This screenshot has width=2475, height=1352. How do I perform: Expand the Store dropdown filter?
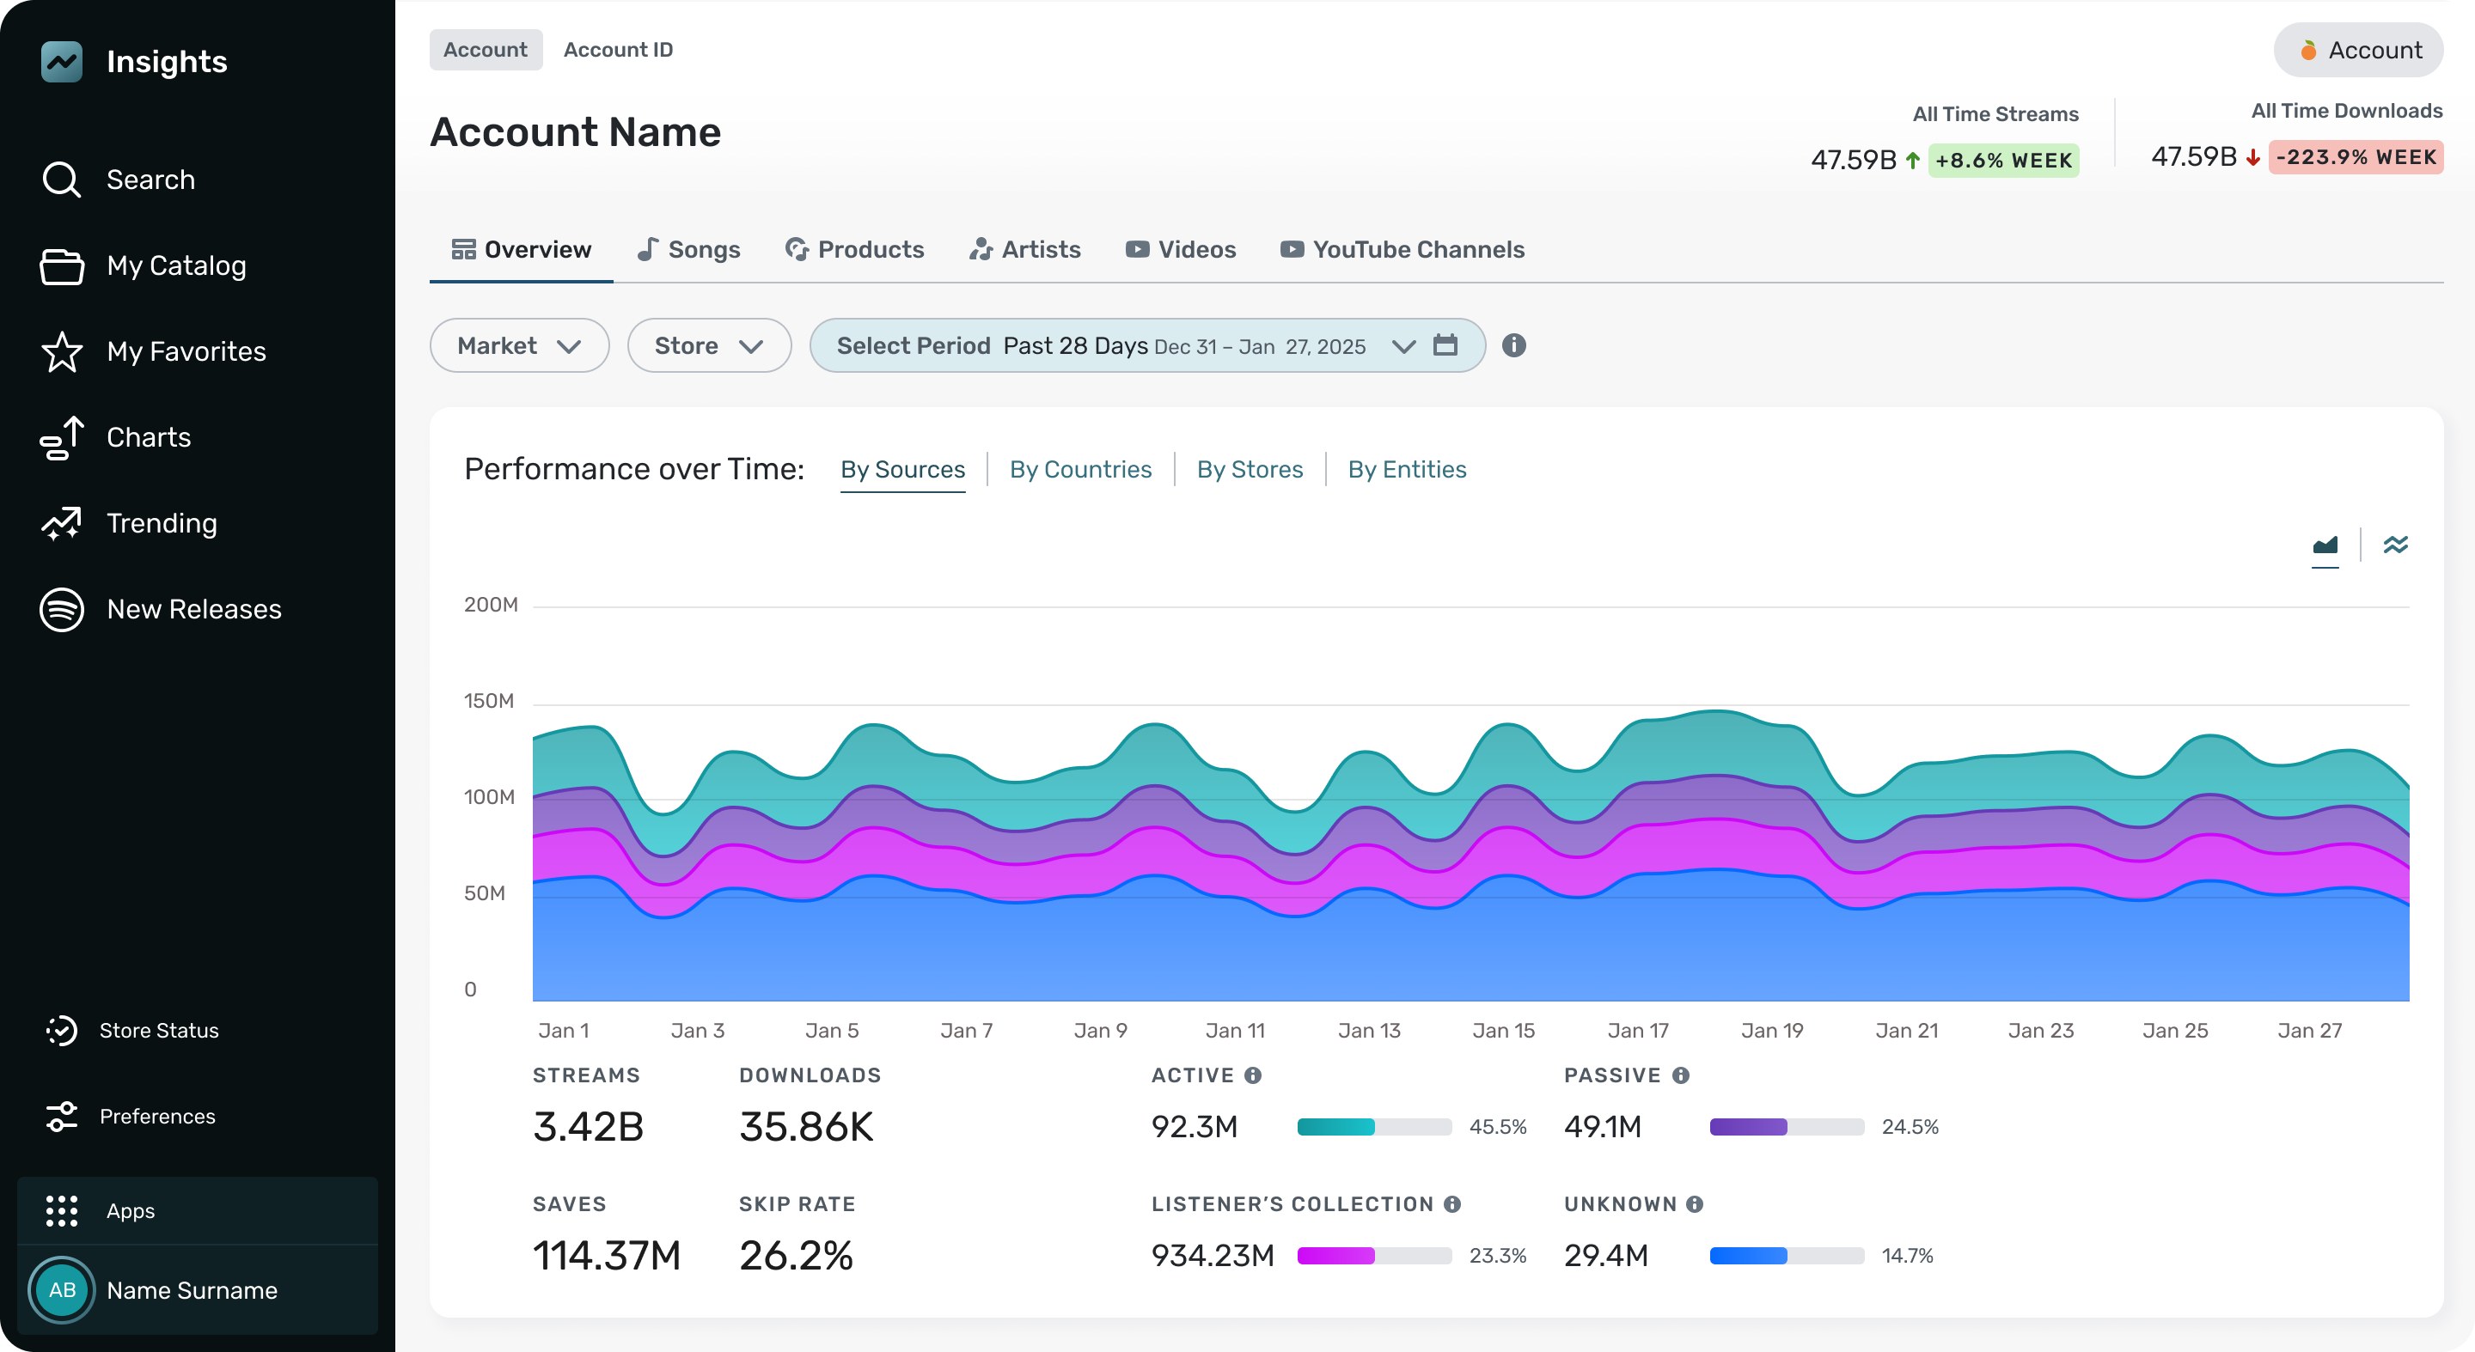point(708,345)
